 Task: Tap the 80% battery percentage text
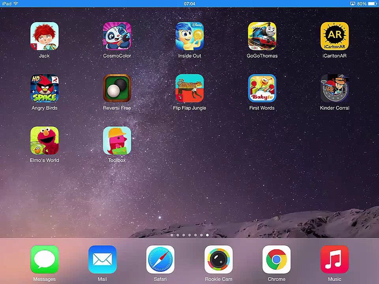pyautogui.click(x=362, y=4)
